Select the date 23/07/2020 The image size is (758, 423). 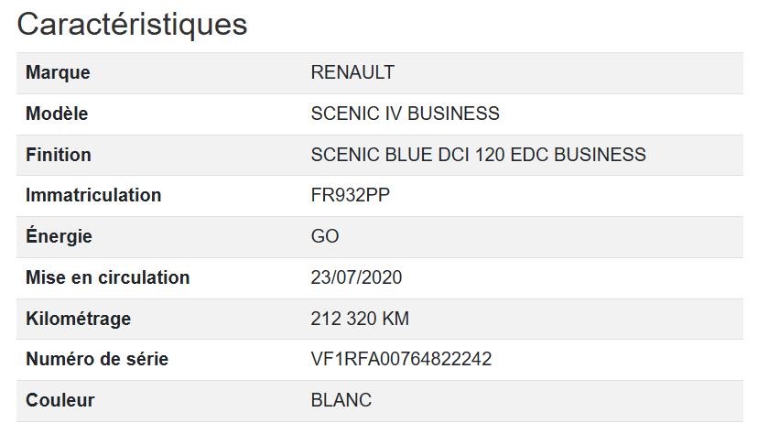356,277
